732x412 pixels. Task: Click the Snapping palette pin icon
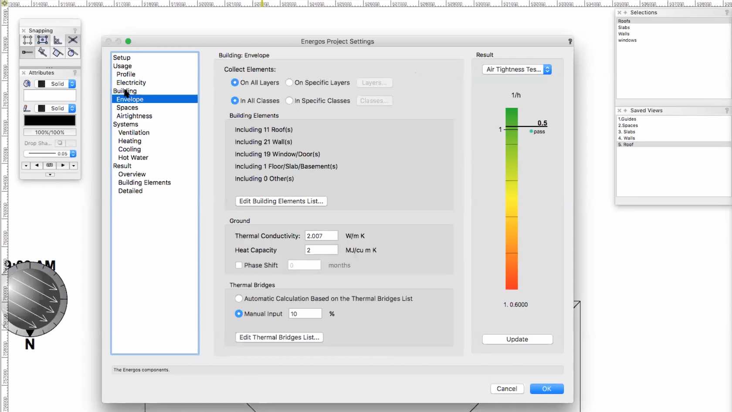[x=75, y=31]
